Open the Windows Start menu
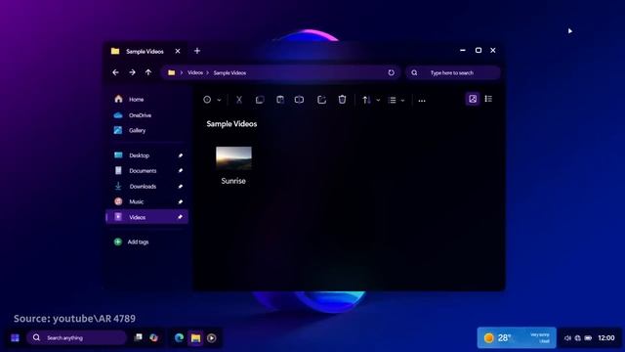The image size is (625, 352). click(16, 338)
